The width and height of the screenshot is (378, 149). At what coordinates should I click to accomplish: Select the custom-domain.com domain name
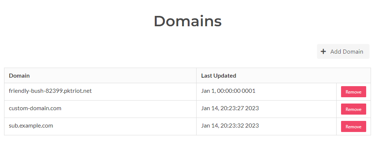coord(35,108)
